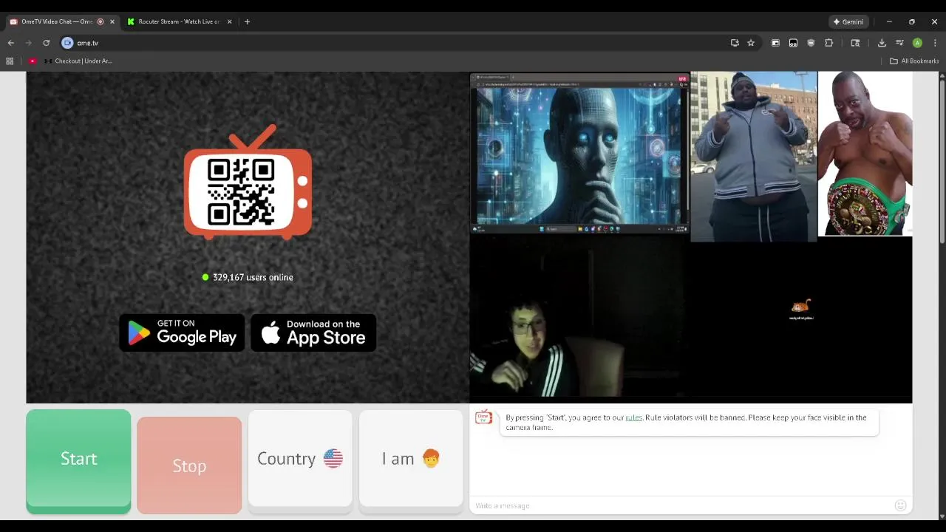The height and width of the screenshot is (532, 946).
Task: Open the media controls music icon
Action: tap(899, 43)
